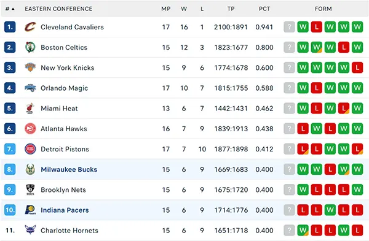The width and height of the screenshot is (369, 241).
Task: Sort standings by the PCT column header
Action: 264,9
